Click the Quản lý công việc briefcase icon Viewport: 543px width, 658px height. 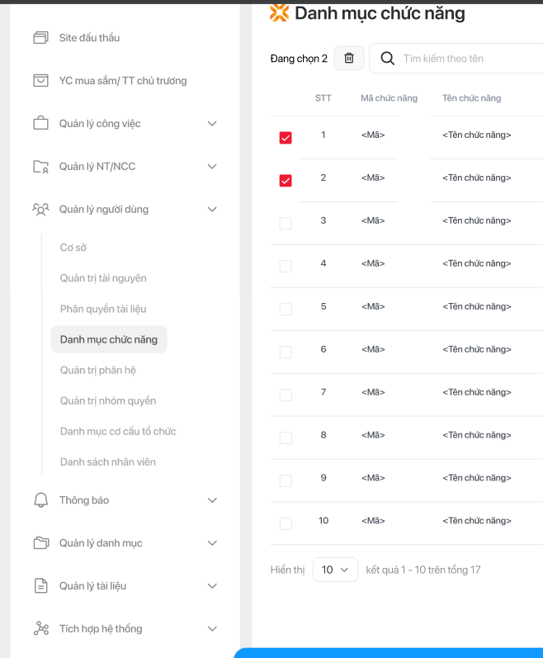tap(40, 124)
